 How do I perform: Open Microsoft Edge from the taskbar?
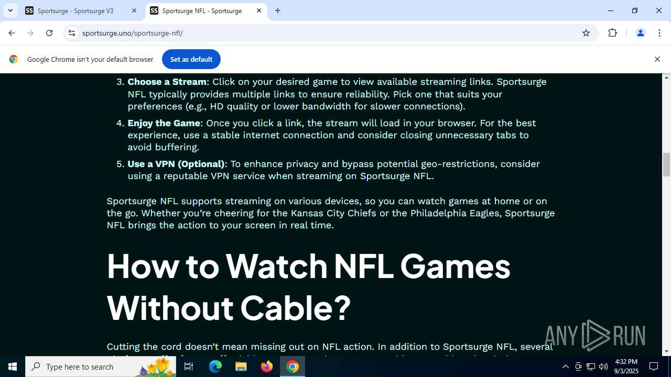tap(215, 367)
